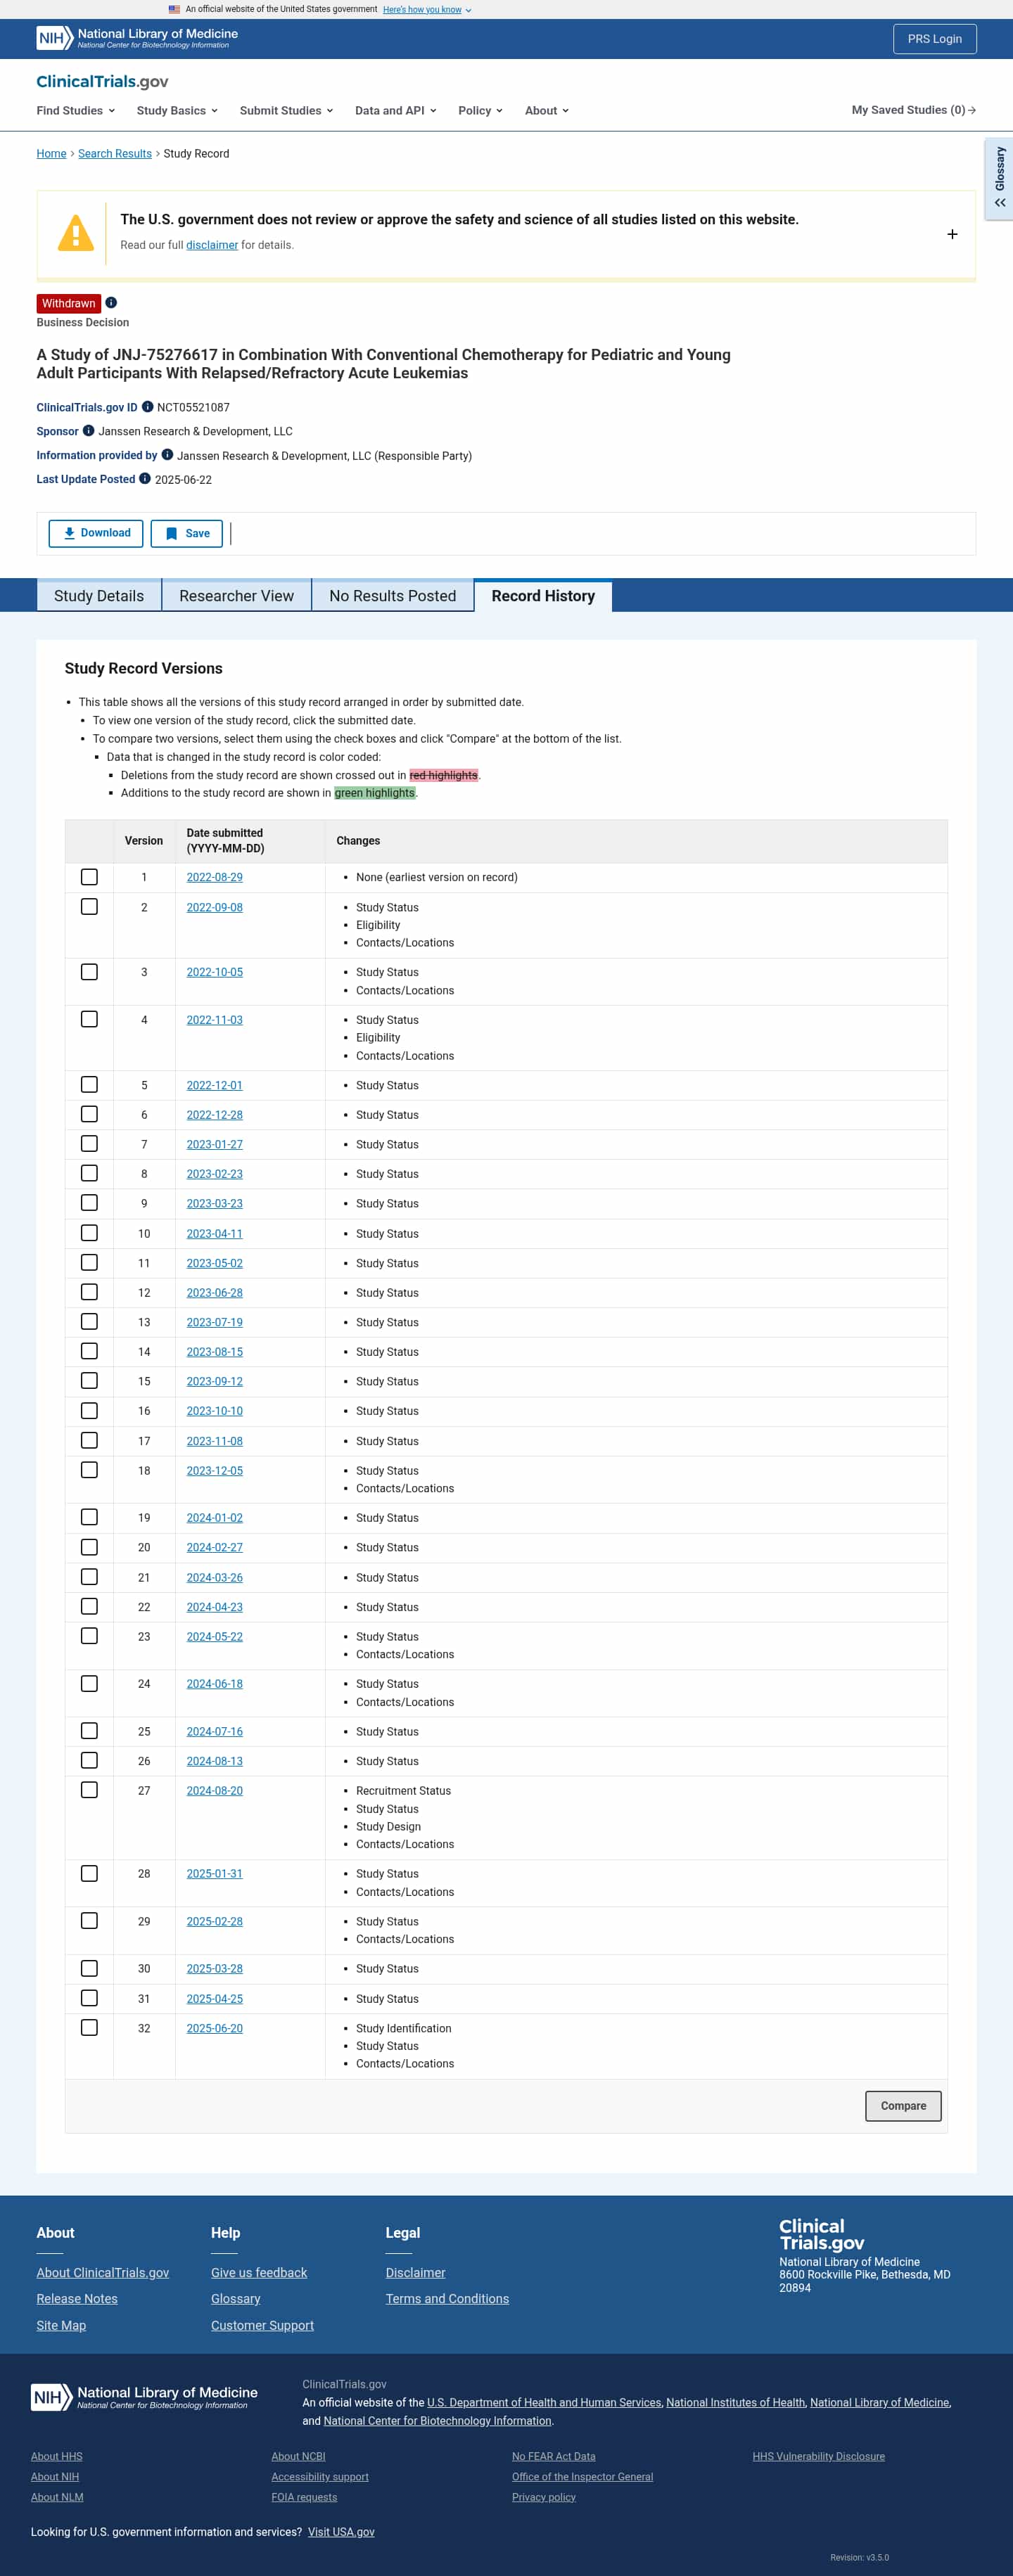Open the Researcher View tab
The width and height of the screenshot is (1013, 2576).
pyautogui.click(x=237, y=596)
